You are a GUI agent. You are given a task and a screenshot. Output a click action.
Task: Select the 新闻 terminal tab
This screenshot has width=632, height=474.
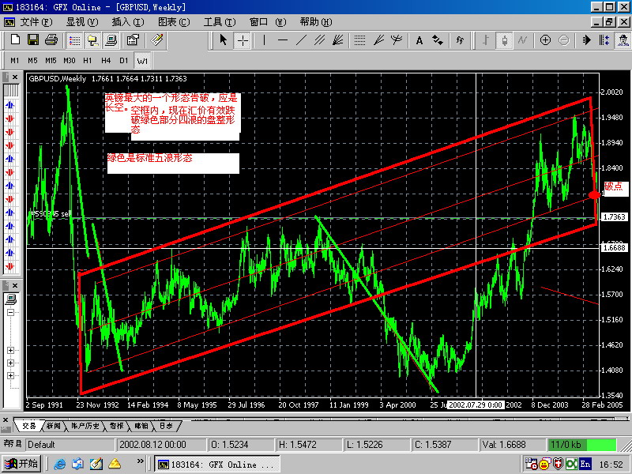[54, 426]
